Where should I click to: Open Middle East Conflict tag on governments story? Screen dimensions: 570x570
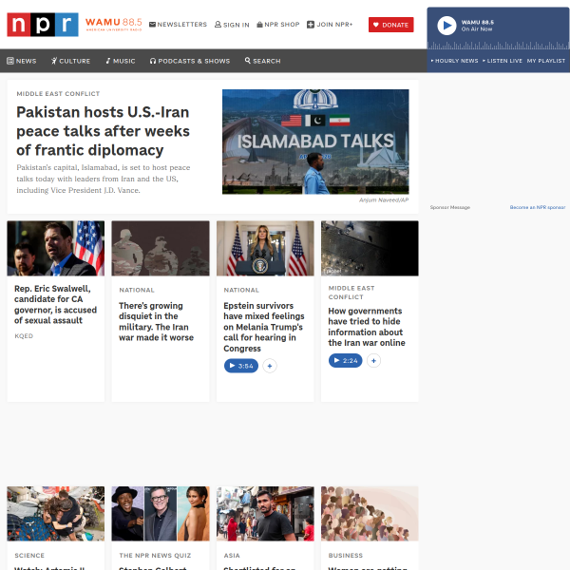pyautogui.click(x=351, y=293)
